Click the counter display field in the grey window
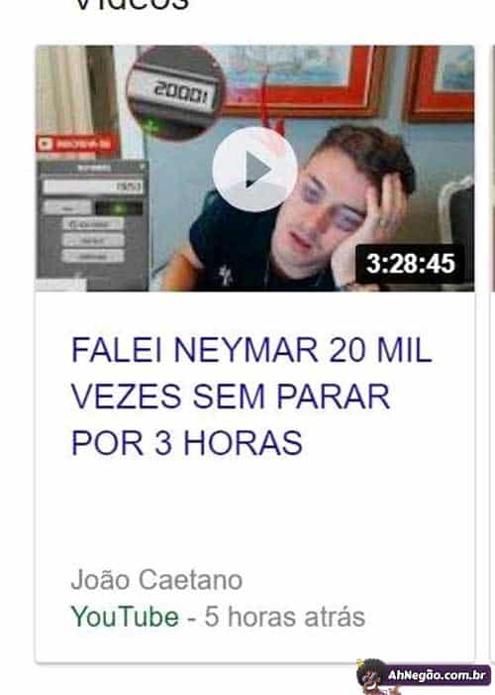This screenshot has width=495, height=695. click(x=93, y=186)
